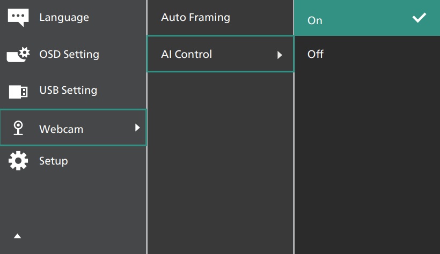Image resolution: width=440 pixels, height=254 pixels.
Task: Click the scroll-up triangle below Setup
Action: [17, 236]
